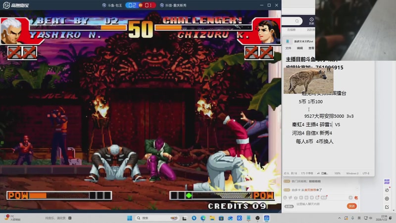Click the 英 input method indicator
396x223 pixels.
[359, 218]
